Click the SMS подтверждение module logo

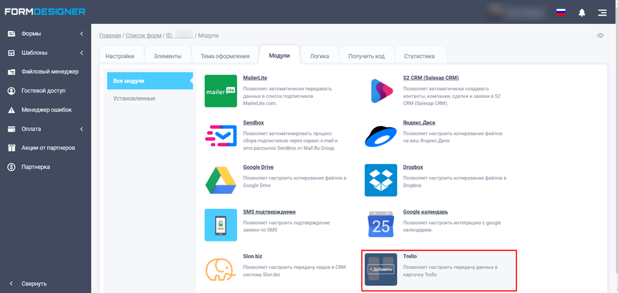coord(221,225)
